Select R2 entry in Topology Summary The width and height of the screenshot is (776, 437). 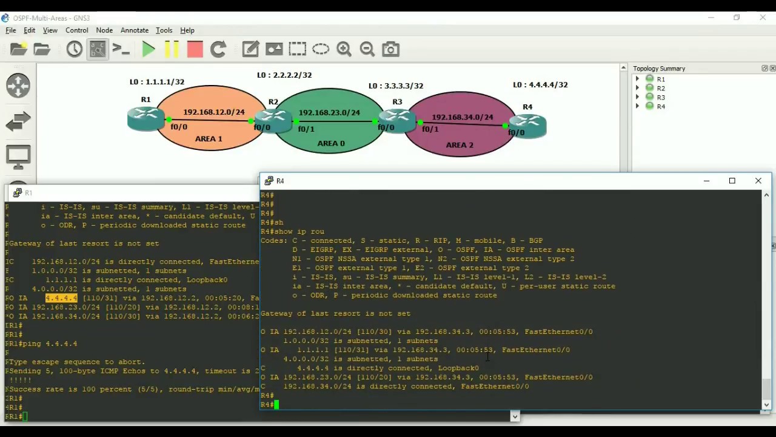[660, 88]
